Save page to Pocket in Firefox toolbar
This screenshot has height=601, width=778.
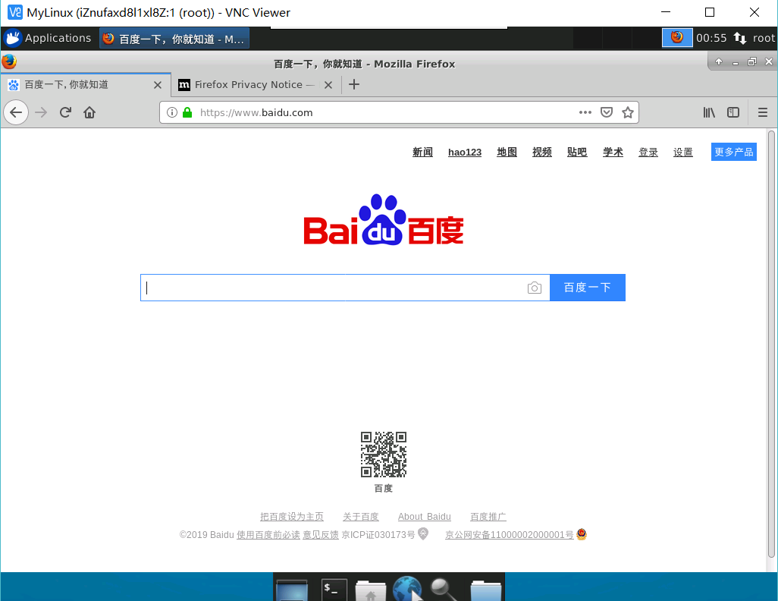point(607,112)
